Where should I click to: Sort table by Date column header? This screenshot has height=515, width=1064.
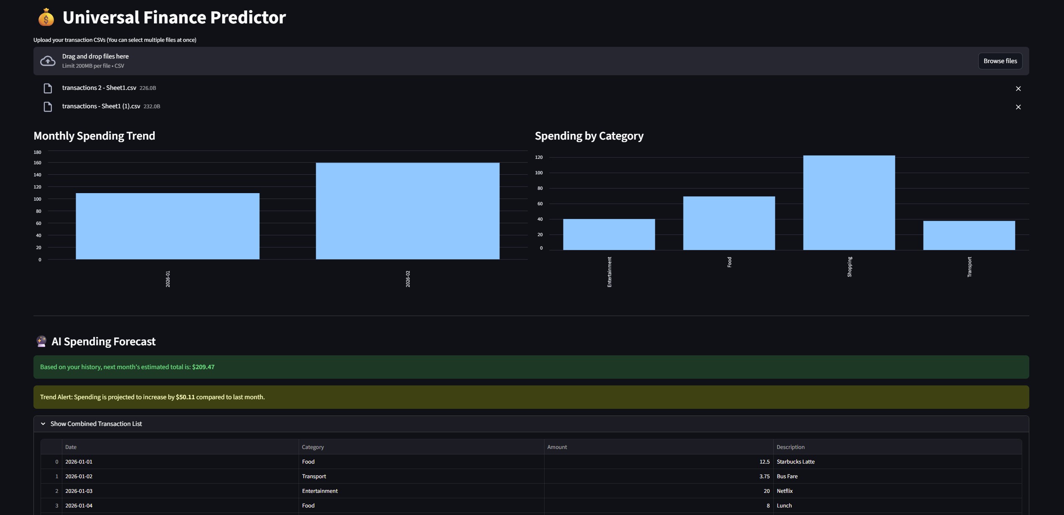71,447
